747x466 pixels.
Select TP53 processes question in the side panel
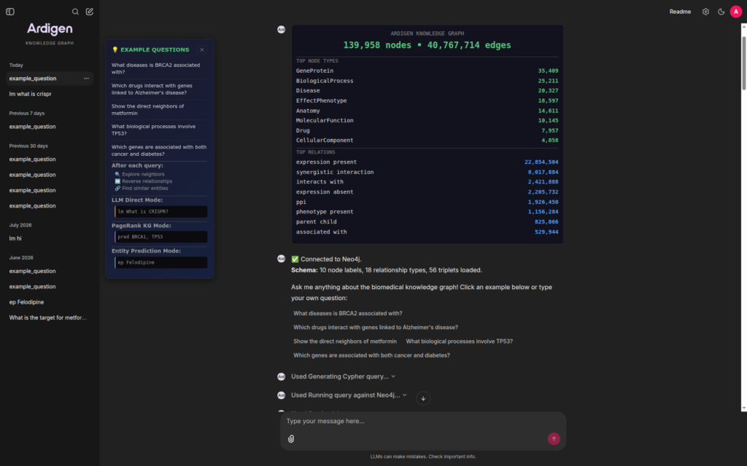159,130
